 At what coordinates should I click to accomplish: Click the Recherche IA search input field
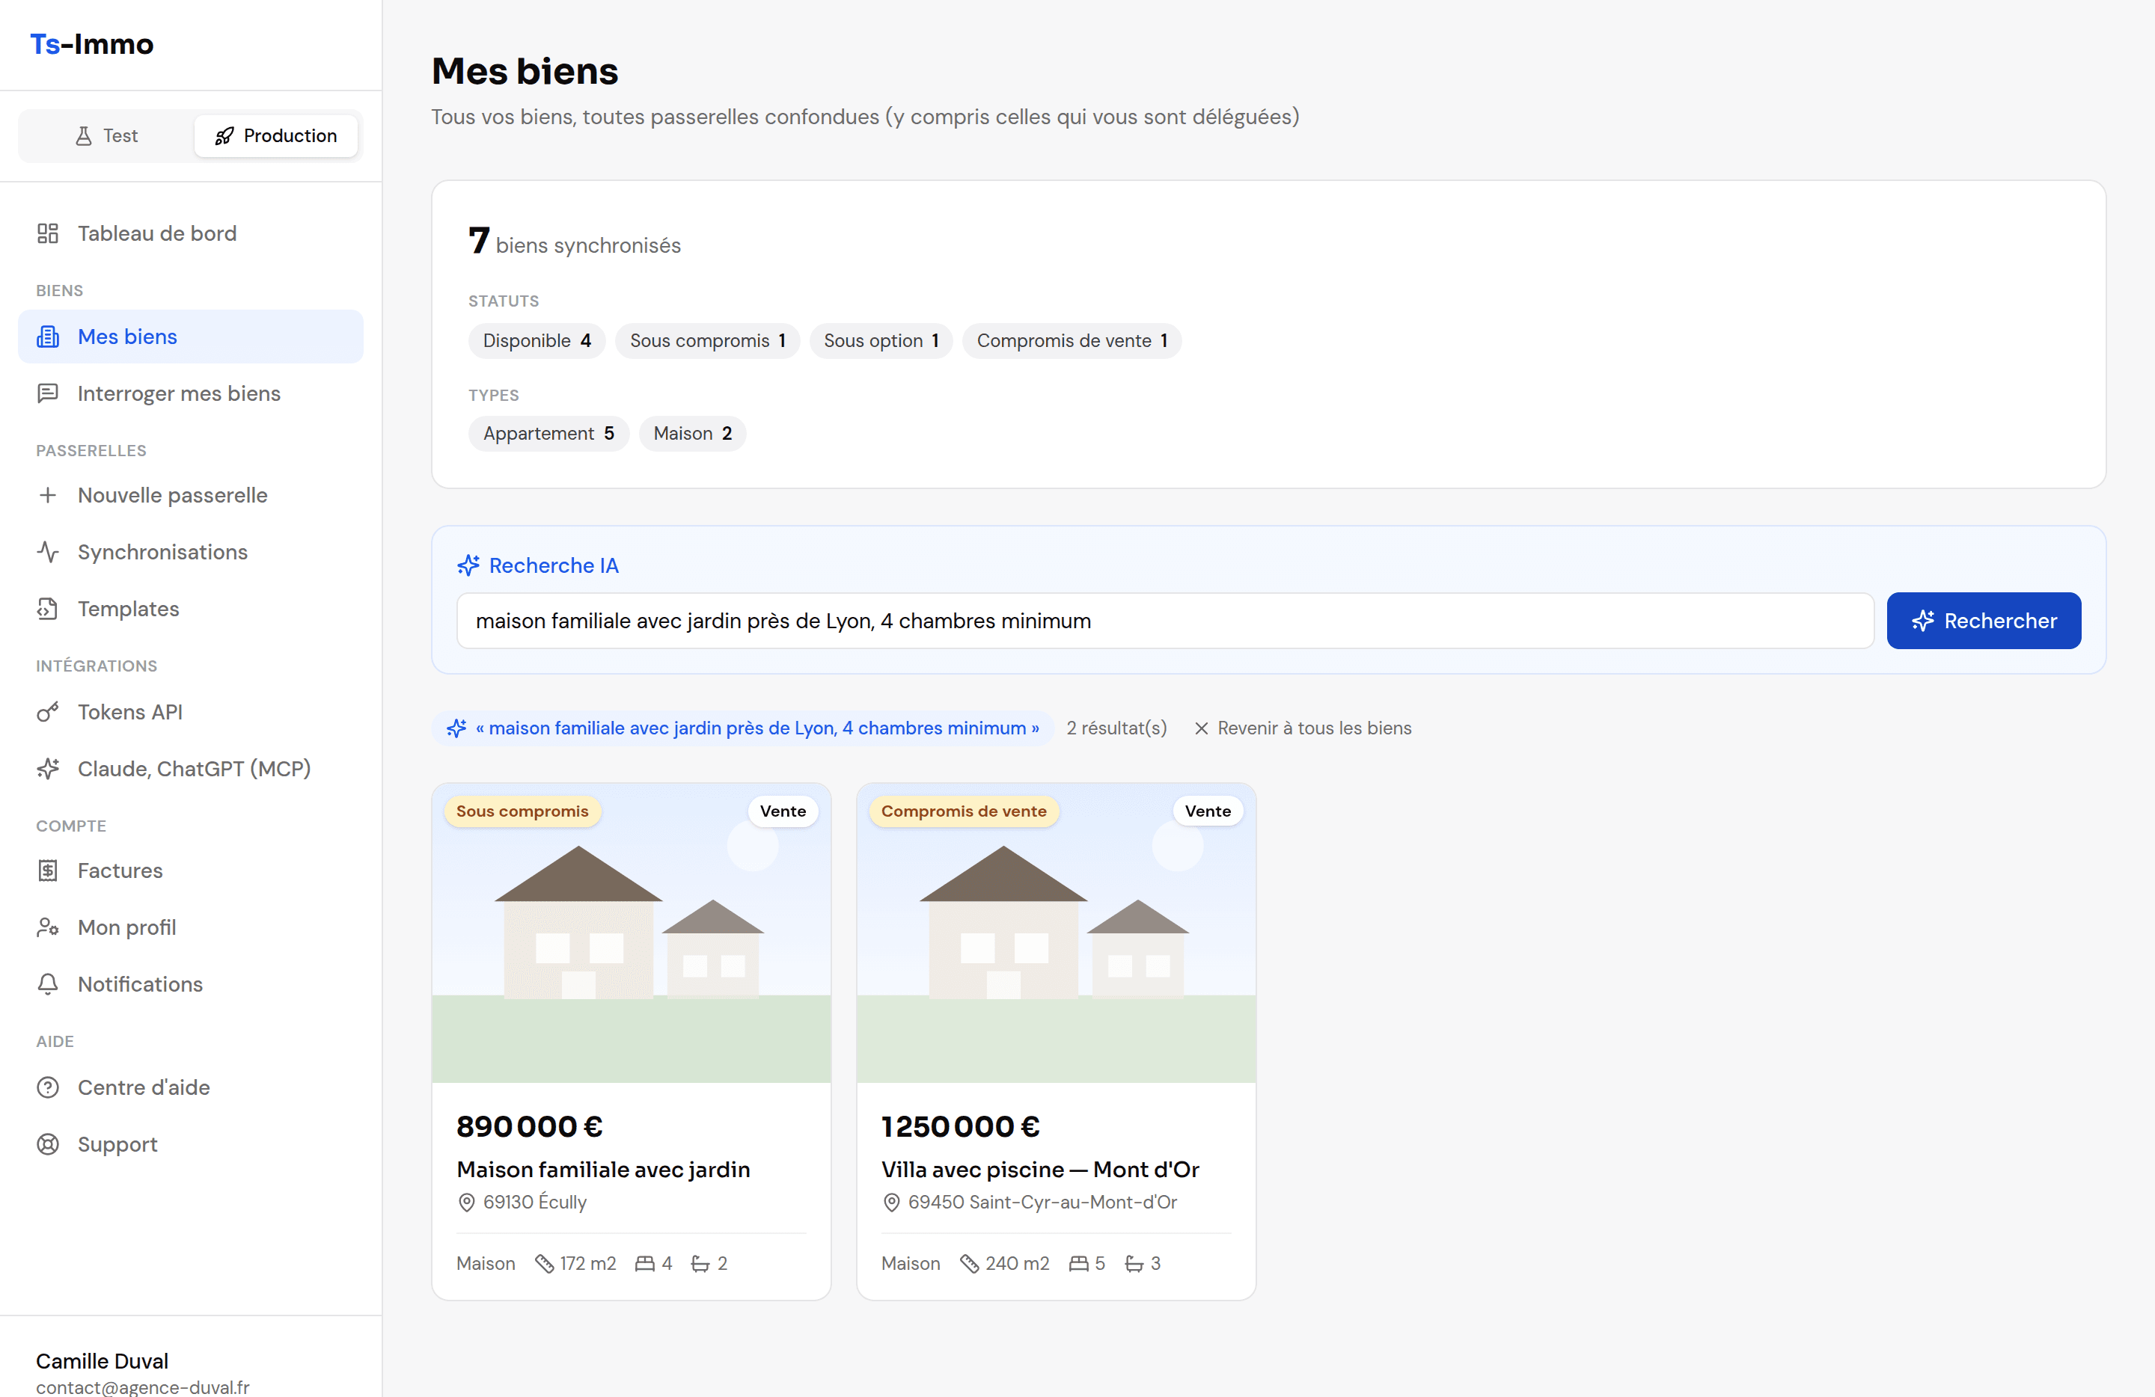click(1165, 621)
